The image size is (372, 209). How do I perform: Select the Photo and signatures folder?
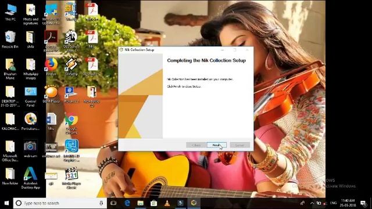(31, 14)
